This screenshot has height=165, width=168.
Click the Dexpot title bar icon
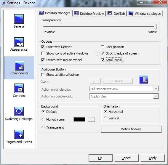[x=4, y=3]
